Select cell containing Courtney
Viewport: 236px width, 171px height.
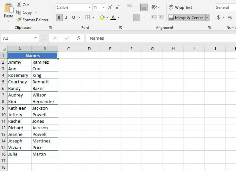[19, 82]
